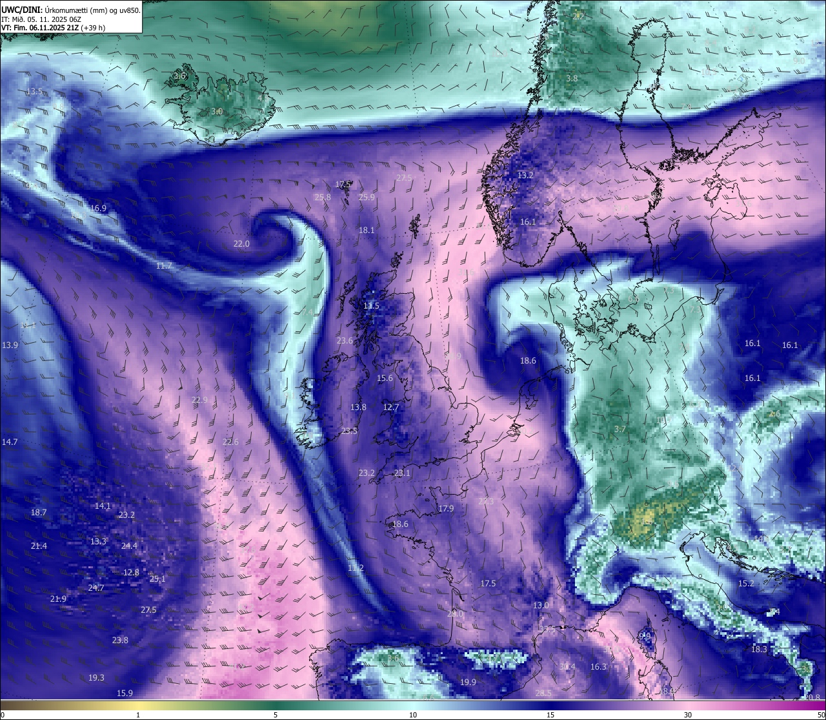The width and height of the screenshot is (826, 720).
Task: Click the 23.8 value in the southwest Atlantic
Action: pos(120,641)
